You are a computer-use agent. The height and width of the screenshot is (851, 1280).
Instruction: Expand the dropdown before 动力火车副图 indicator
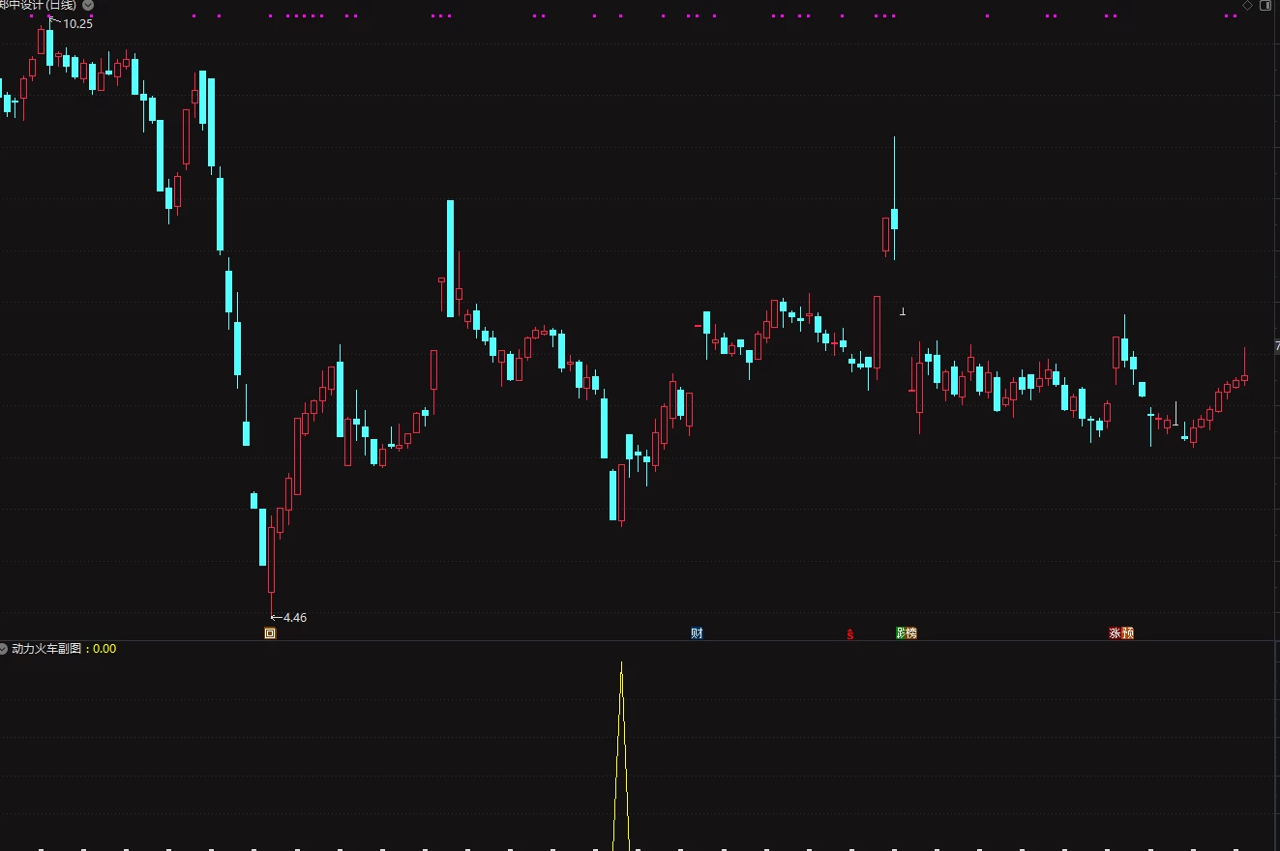(4, 649)
